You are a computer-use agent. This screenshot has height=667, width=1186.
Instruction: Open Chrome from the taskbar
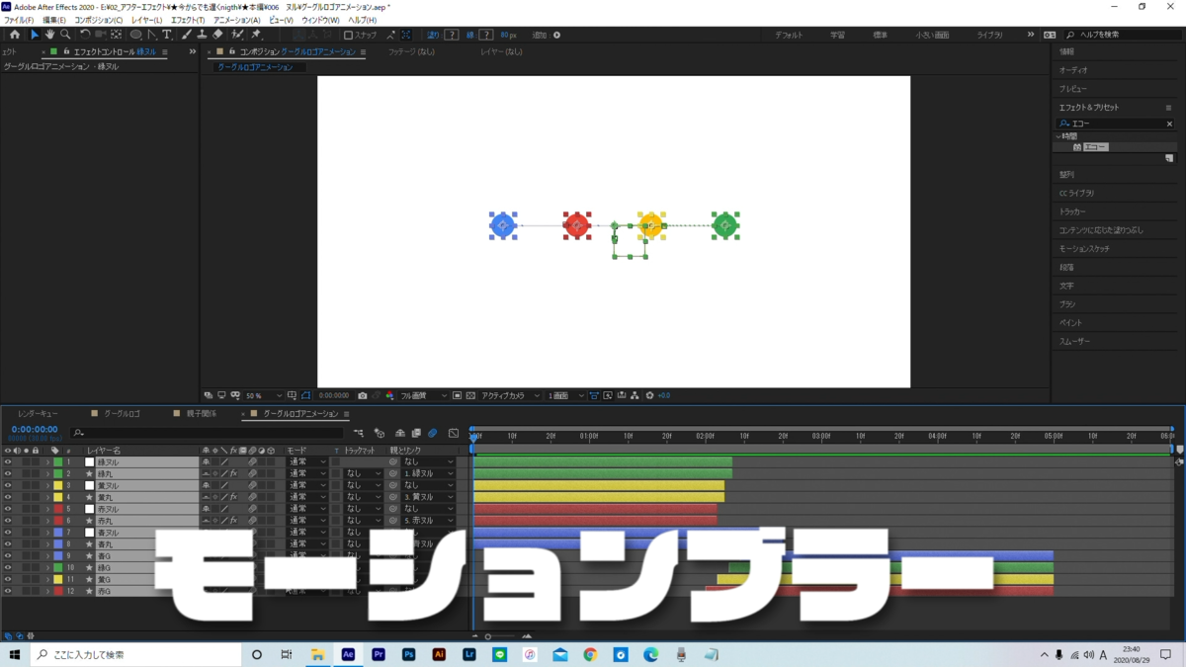pos(590,654)
